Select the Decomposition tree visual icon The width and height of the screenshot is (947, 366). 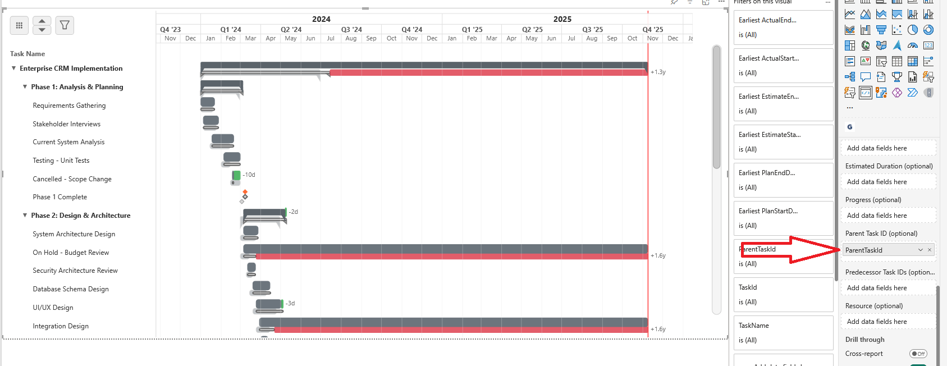[850, 77]
